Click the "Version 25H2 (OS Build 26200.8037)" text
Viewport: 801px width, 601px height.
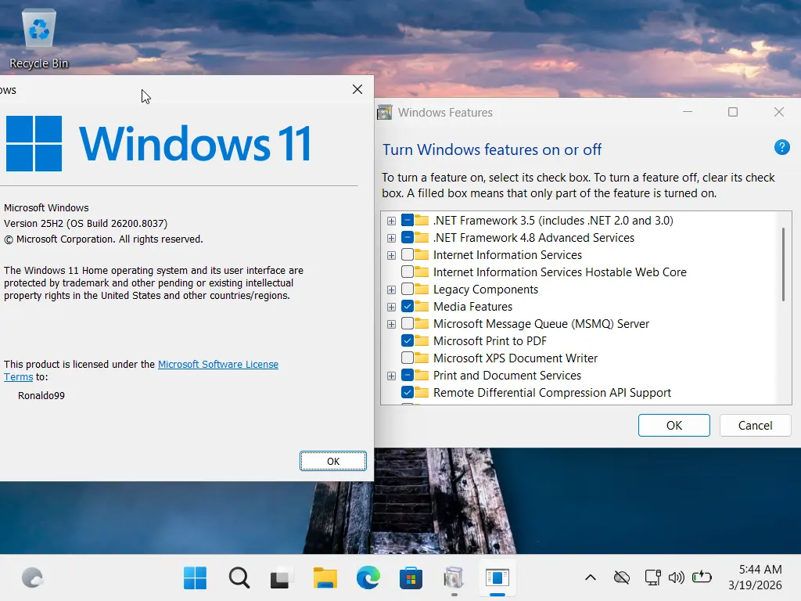point(85,223)
